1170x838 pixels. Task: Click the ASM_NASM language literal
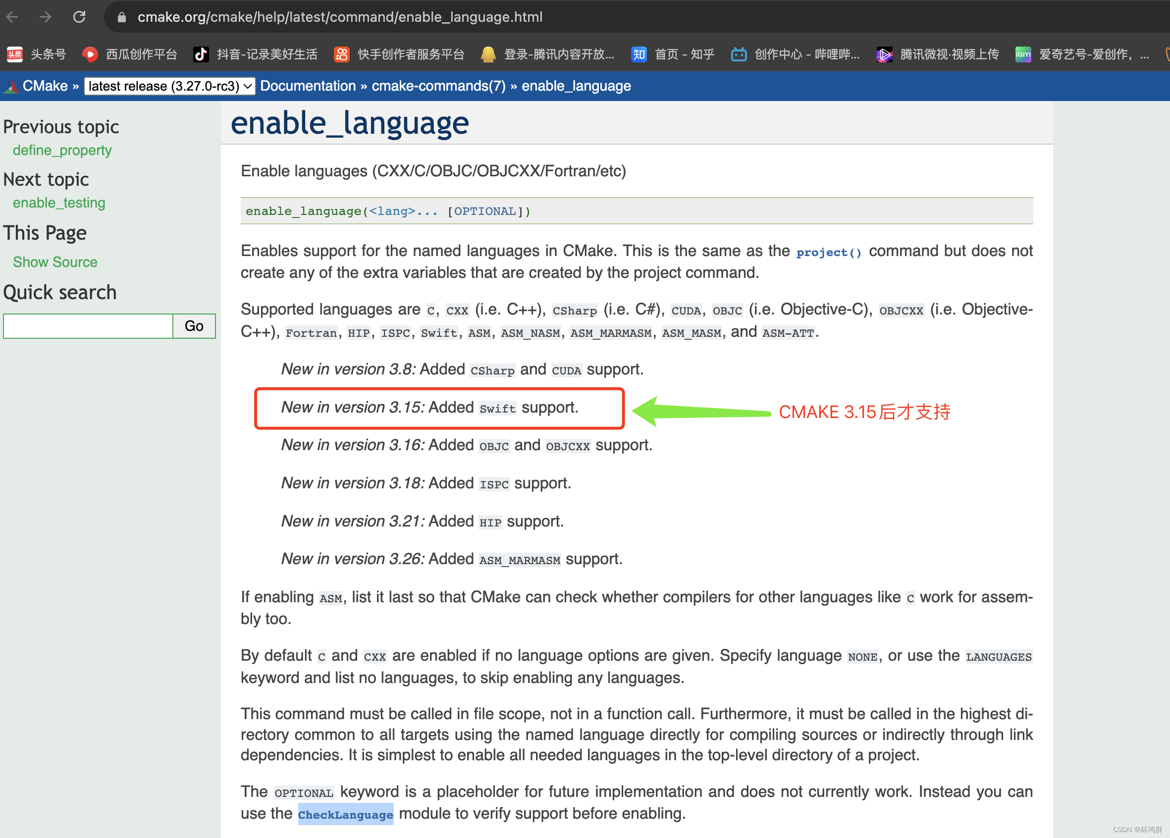click(531, 333)
